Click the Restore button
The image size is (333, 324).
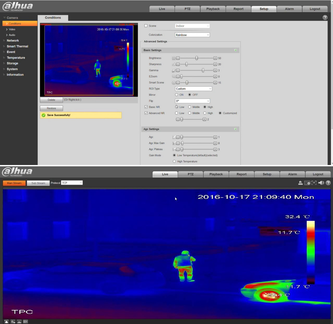click(x=51, y=108)
